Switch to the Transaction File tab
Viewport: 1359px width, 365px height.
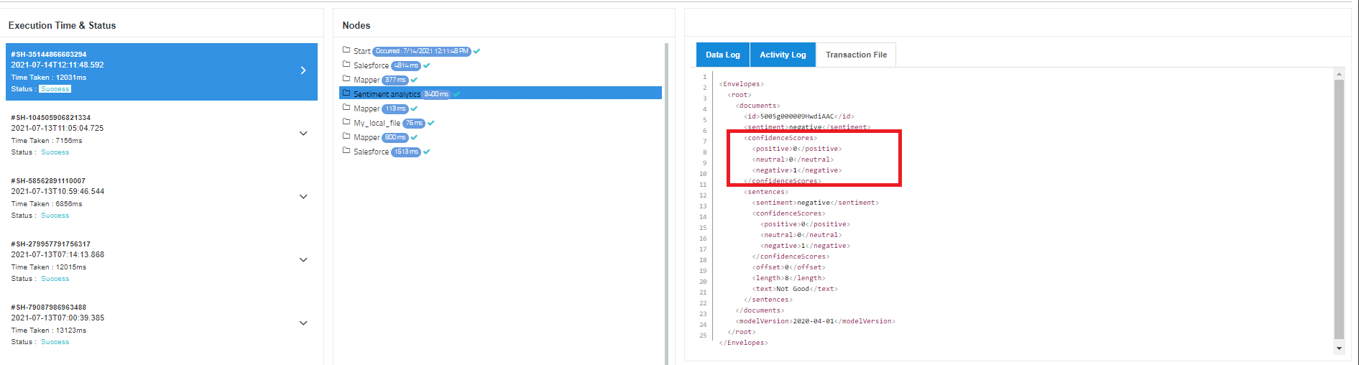(856, 55)
